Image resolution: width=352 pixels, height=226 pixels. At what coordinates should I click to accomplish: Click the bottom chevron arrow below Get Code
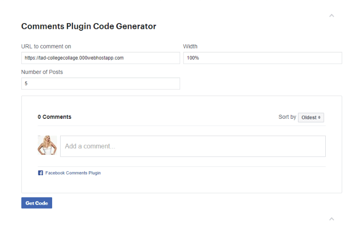332,219
